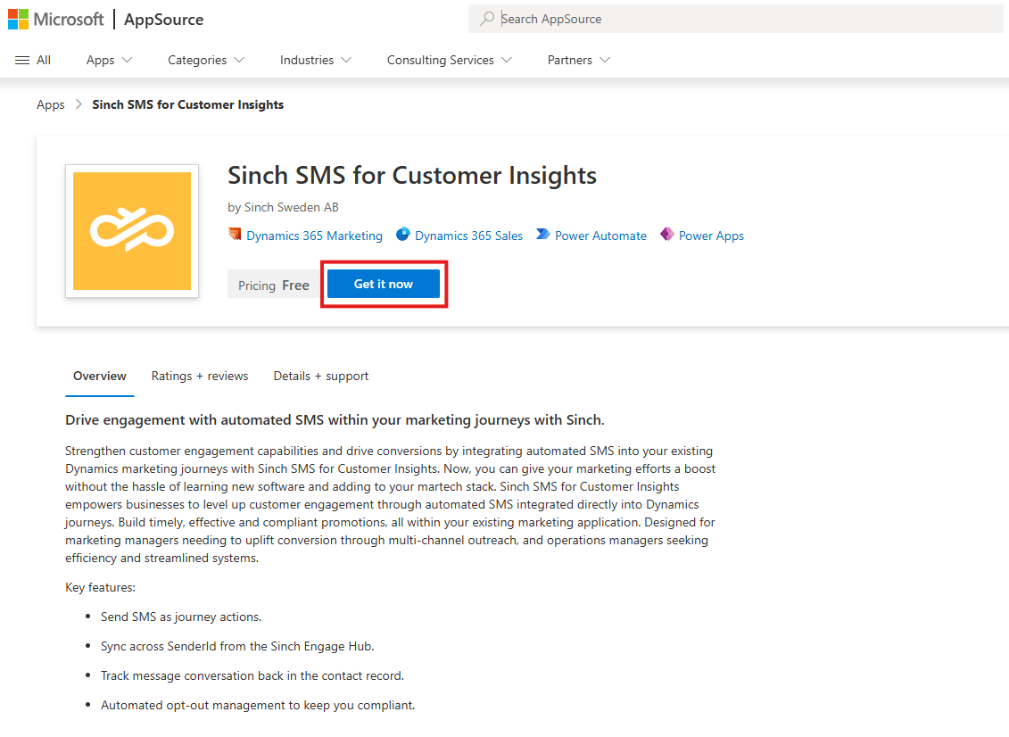Click the 'Sync across SenderId' bullet text
The height and width of the screenshot is (737, 1009).
click(x=237, y=646)
